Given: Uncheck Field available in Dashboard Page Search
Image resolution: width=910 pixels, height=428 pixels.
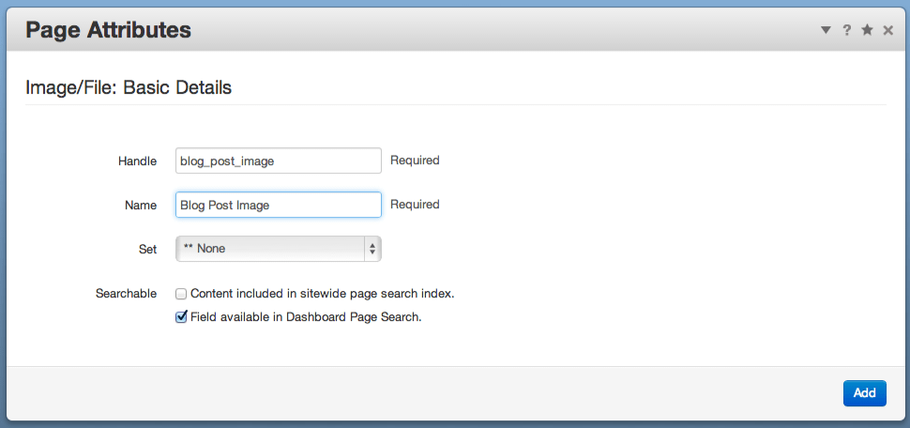Looking at the screenshot, I should 181,317.
